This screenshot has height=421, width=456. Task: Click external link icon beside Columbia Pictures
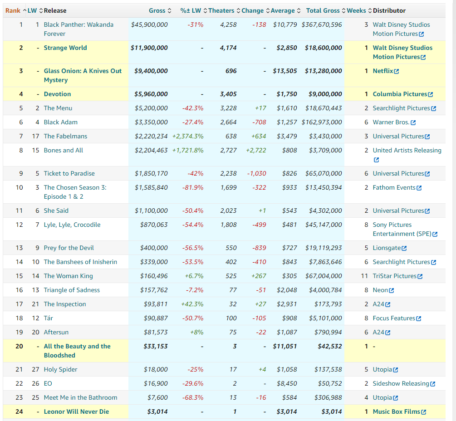coord(430,94)
